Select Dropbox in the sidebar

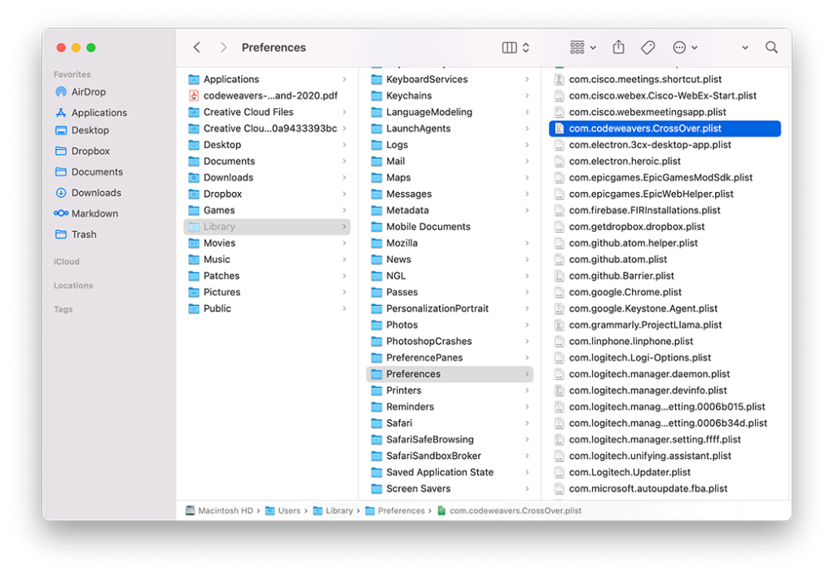coord(90,151)
